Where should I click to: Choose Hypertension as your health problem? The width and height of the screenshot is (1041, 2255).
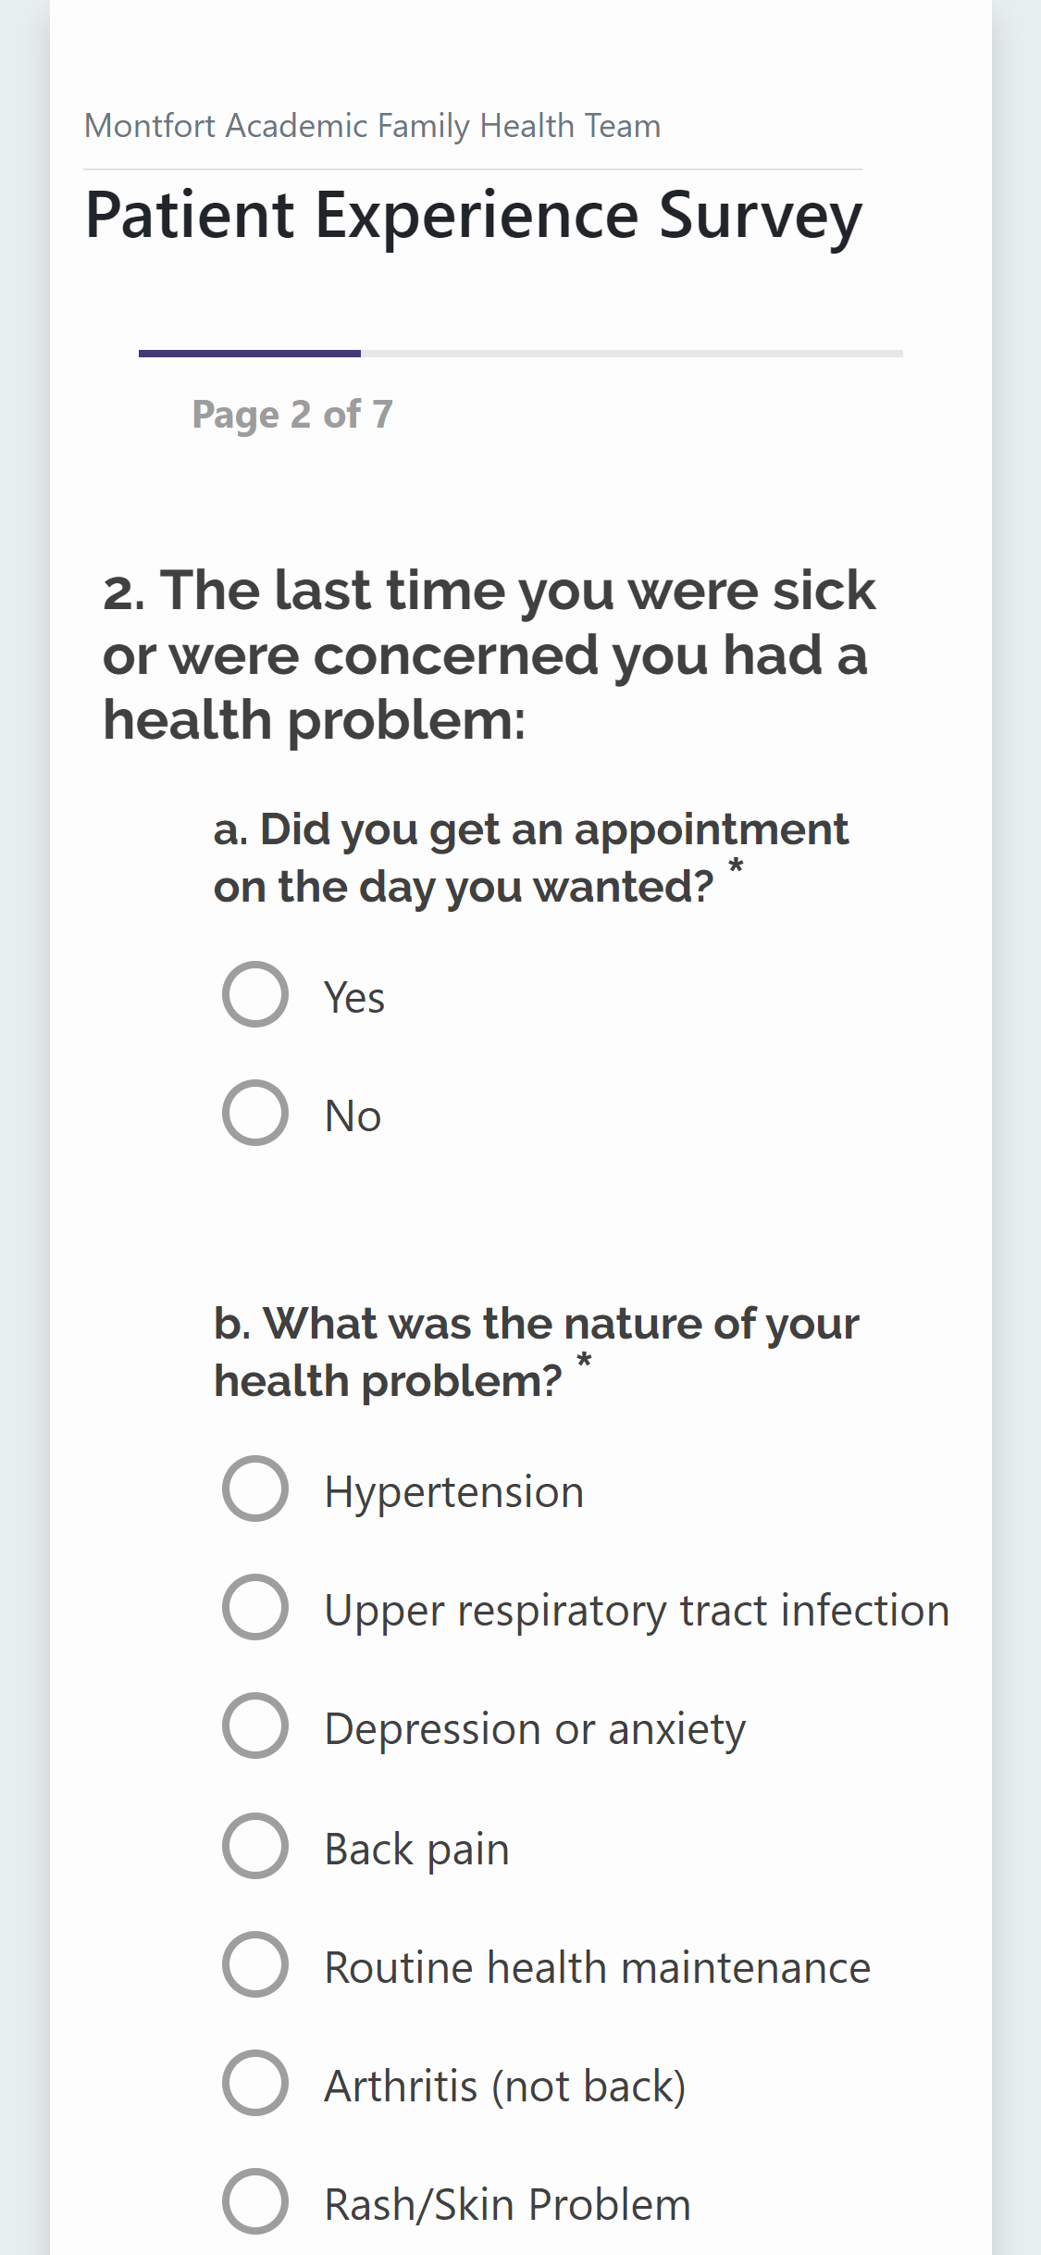(257, 1490)
